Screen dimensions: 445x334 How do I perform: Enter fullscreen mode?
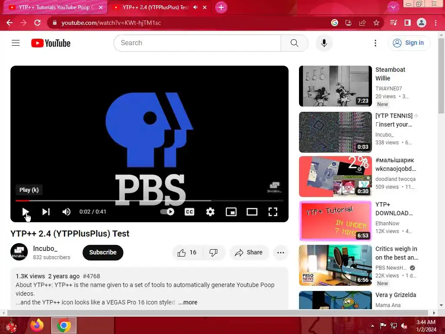pyautogui.click(x=273, y=212)
